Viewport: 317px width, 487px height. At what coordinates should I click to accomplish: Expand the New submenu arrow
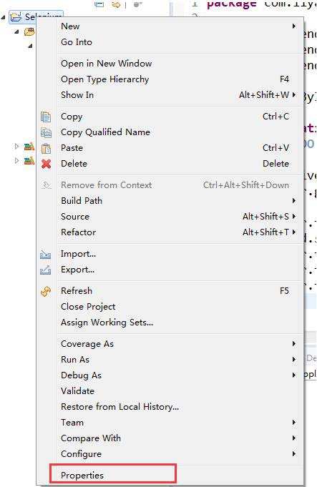click(x=293, y=26)
